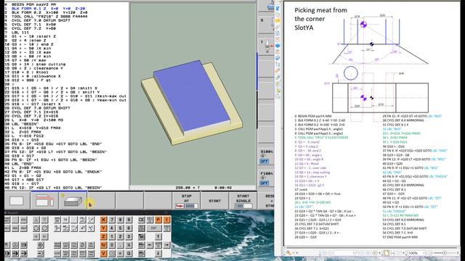Click the STOP AT softkey
The width and height of the screenshot is (465, 261).
[186, 201]
